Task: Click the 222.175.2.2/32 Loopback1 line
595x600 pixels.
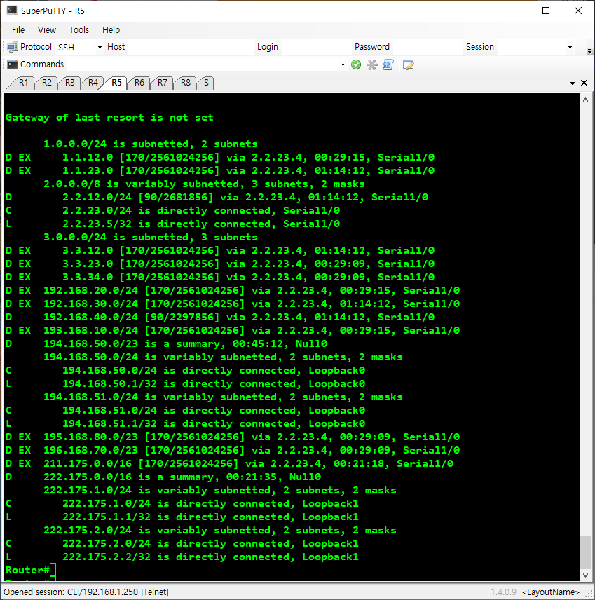Action: point(182,557)
